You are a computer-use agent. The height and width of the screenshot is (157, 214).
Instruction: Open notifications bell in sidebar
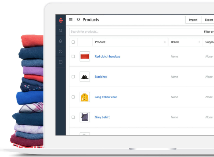pyautogui.click(x=61, y=41)
